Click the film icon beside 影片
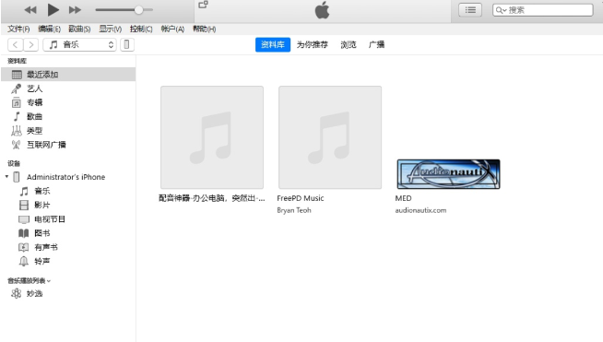Image resolution: width=603 pixels, height=342 pixels. [24, 205]
